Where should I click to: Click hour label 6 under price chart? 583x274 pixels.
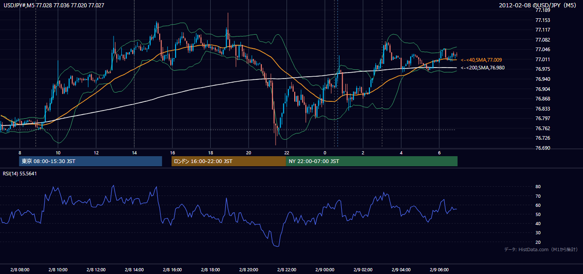coord(439,153)
